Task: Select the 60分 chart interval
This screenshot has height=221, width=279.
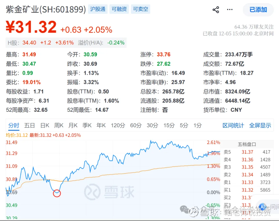Action: pyautogui.click(x=136, y=126)
